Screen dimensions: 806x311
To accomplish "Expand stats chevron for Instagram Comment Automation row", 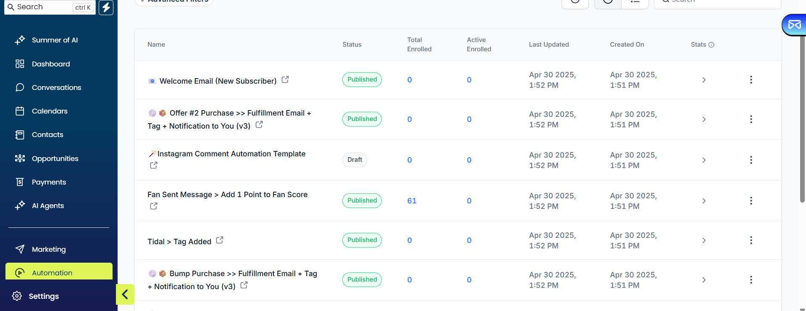I will pyautogui.click(x=704, y=160).
